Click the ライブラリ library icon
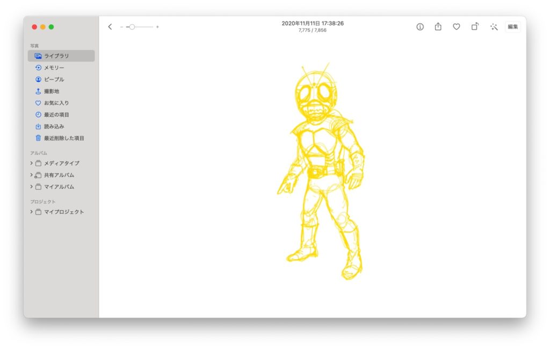Screen dimensions: 550x349 point(38,56)
